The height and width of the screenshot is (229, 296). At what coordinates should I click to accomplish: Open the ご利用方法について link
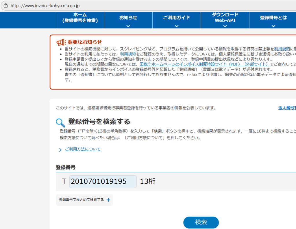click(x=83, y=149)
